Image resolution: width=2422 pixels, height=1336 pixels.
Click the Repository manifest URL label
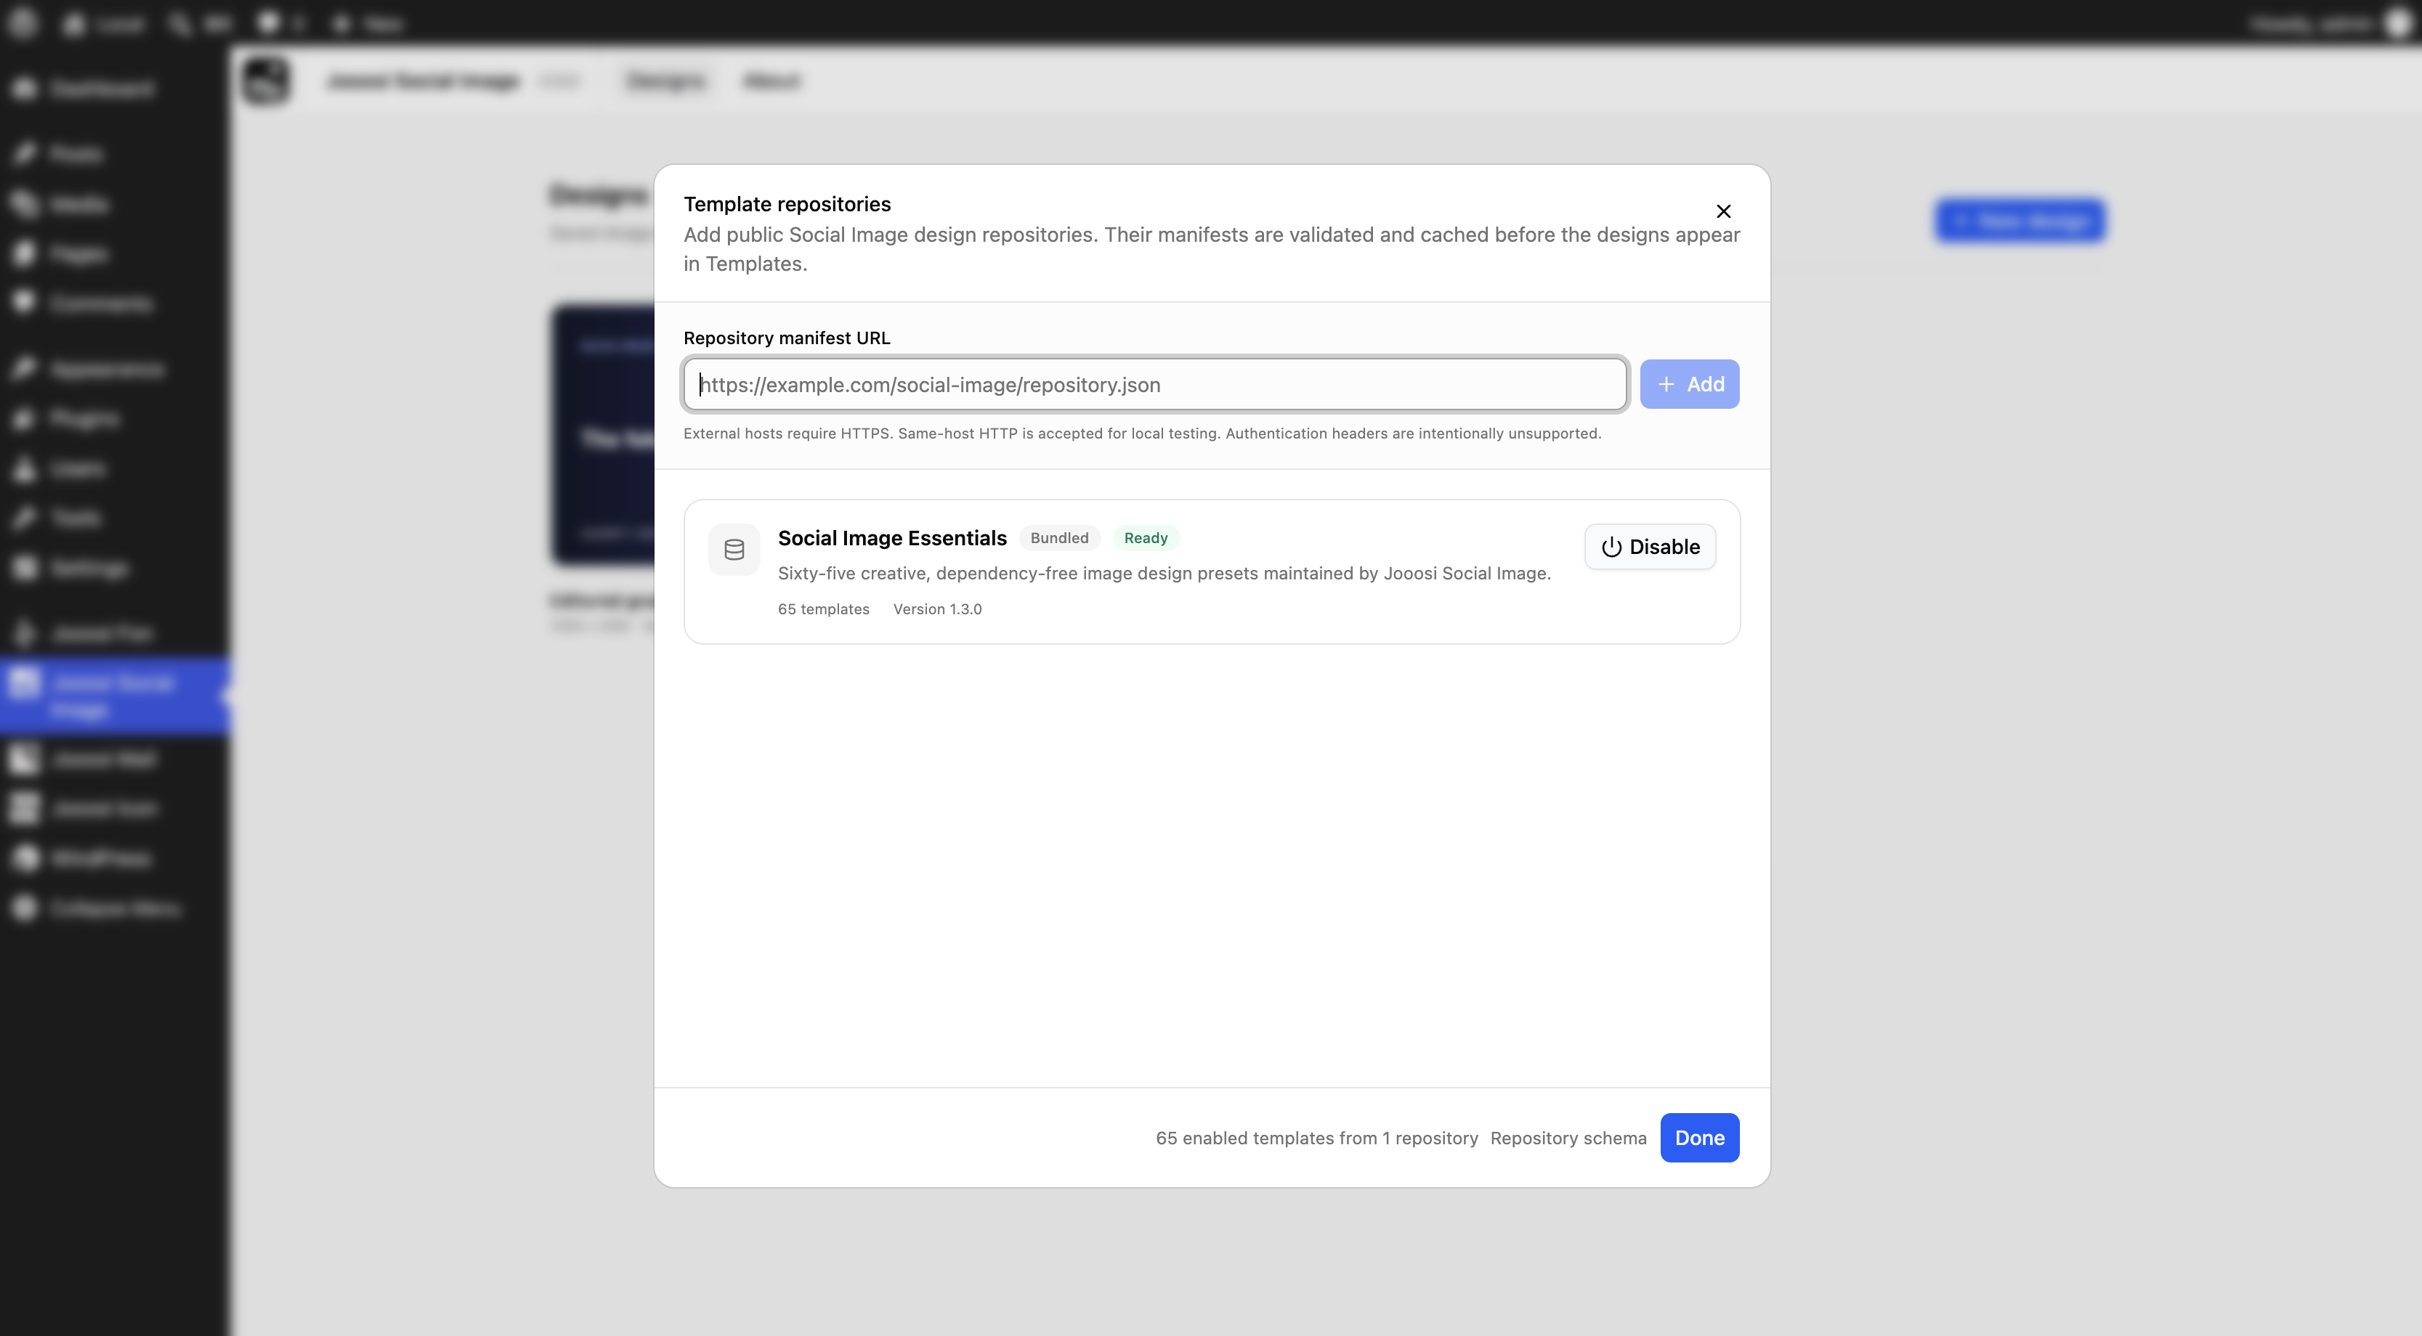coord(787,338)
